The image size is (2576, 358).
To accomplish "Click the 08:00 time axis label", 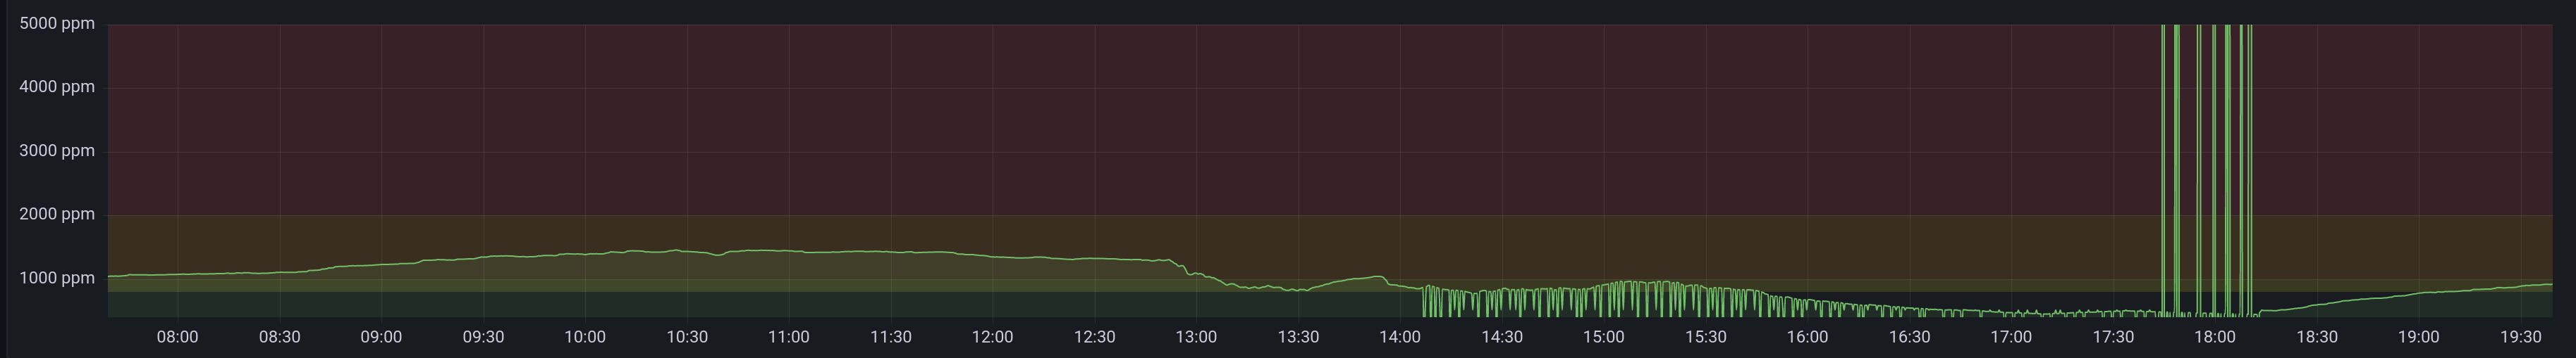I will (x=178, y=337).
